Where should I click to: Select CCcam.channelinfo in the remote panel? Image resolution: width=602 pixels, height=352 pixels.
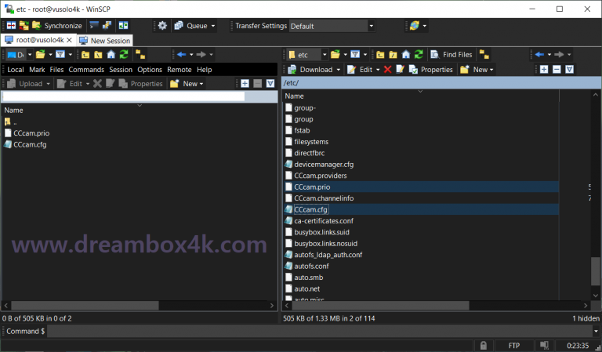pyautogui.click(x=324, y=198)
